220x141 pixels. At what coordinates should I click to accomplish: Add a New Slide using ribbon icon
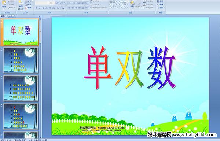pyautogui.click(x=21, y=3)
